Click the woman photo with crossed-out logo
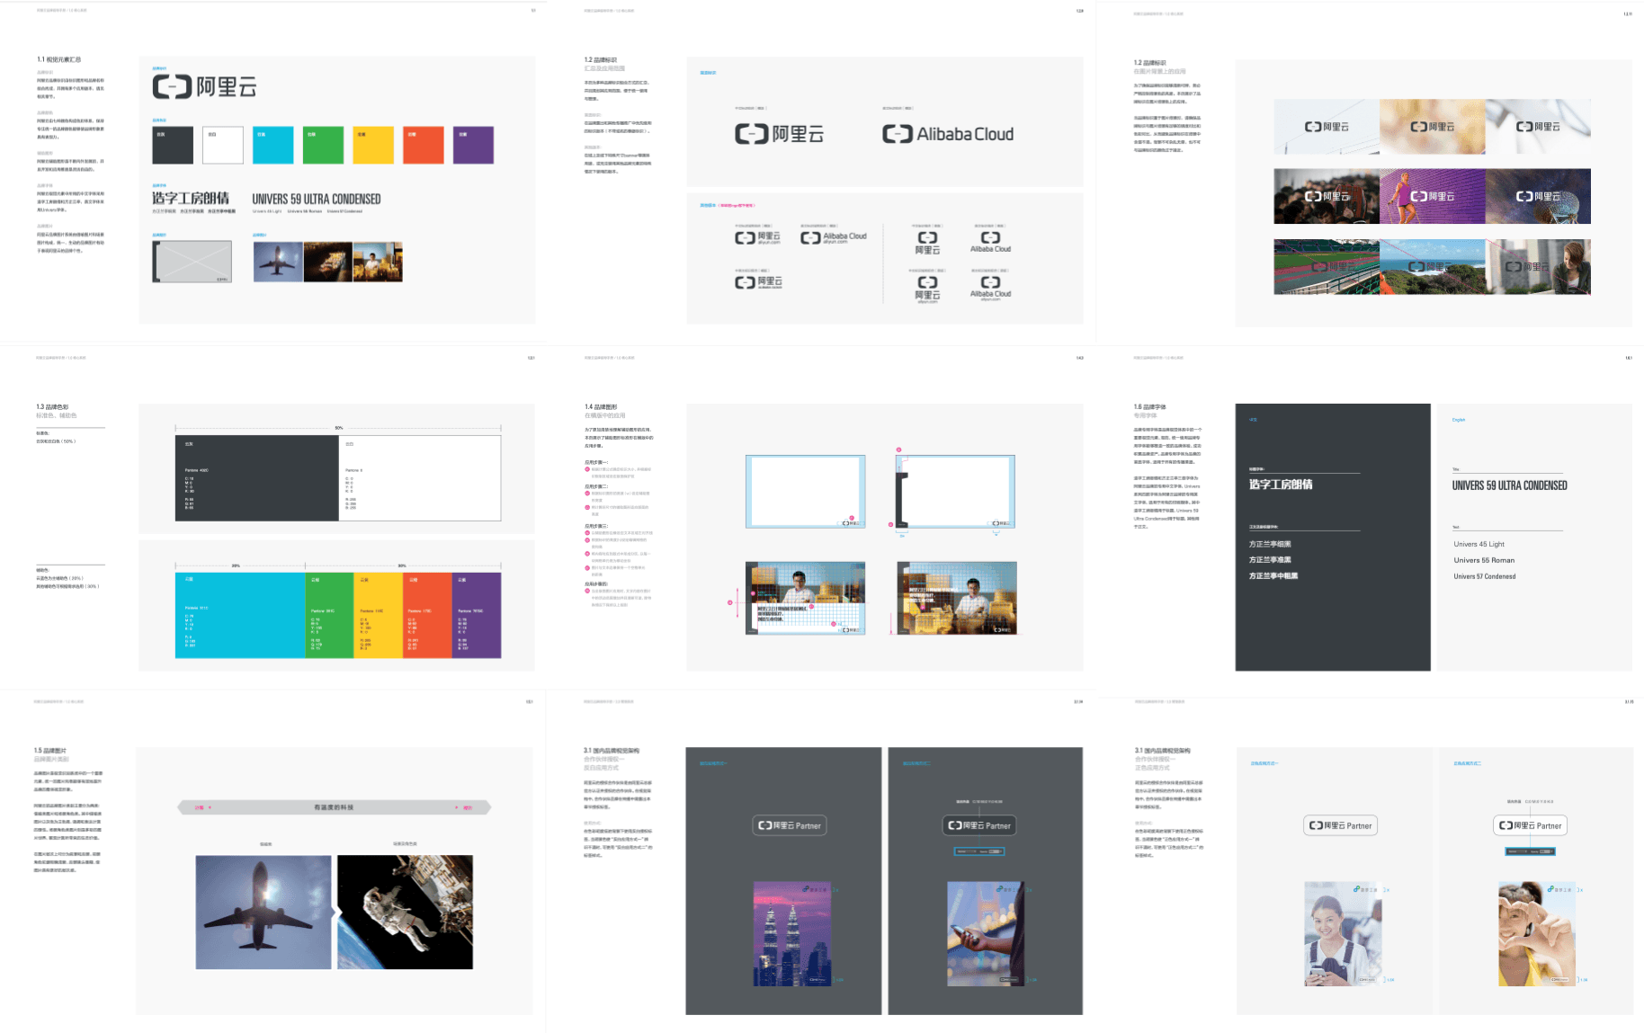The height and width of the screenshot is (1033, 1644). tap(1538, 267)
